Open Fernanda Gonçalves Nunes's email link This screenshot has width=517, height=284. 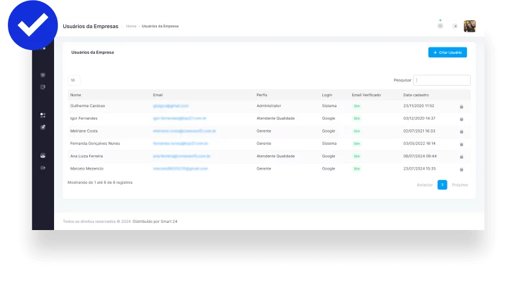pyautogui.click(x=180, y=144)
